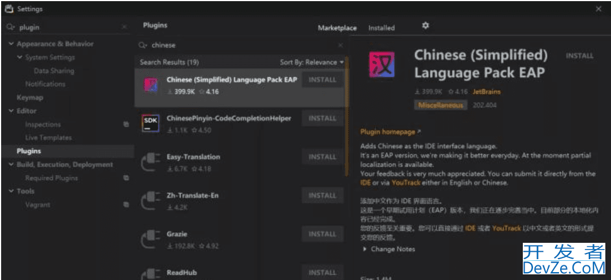Viewport: 611px width, 280px height.
Task: Select Live Templates in settings tree
Action: point(48,138)
